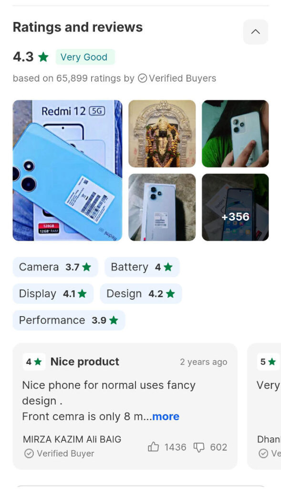The width and height of the screenshot is (281, 489).
Task: Click the green star beside the 4.3 rating
Action: (x=43, y=57)
